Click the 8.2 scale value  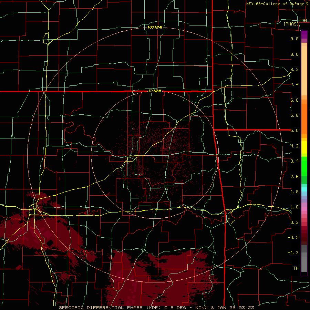tap(294, 69)
